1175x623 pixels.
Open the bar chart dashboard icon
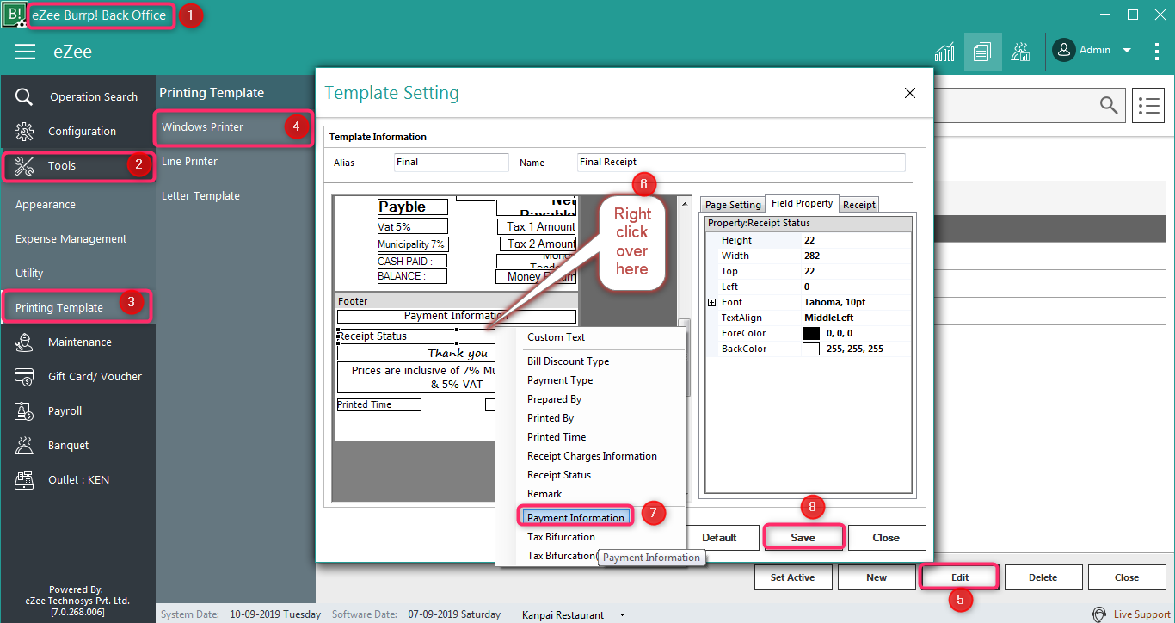944,52
